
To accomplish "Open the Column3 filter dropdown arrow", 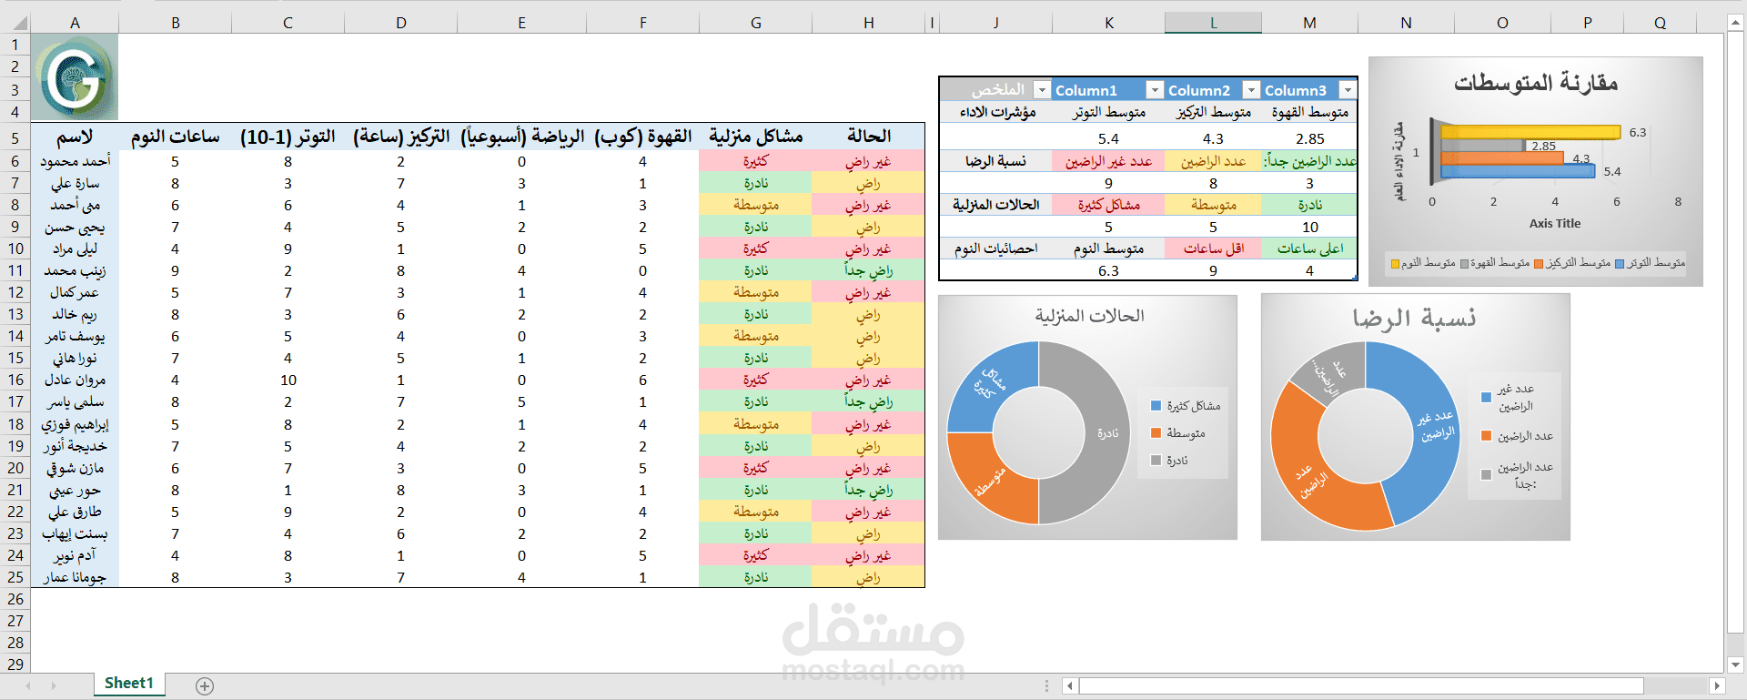I will pyautogui.click(x=1348, y=90).
